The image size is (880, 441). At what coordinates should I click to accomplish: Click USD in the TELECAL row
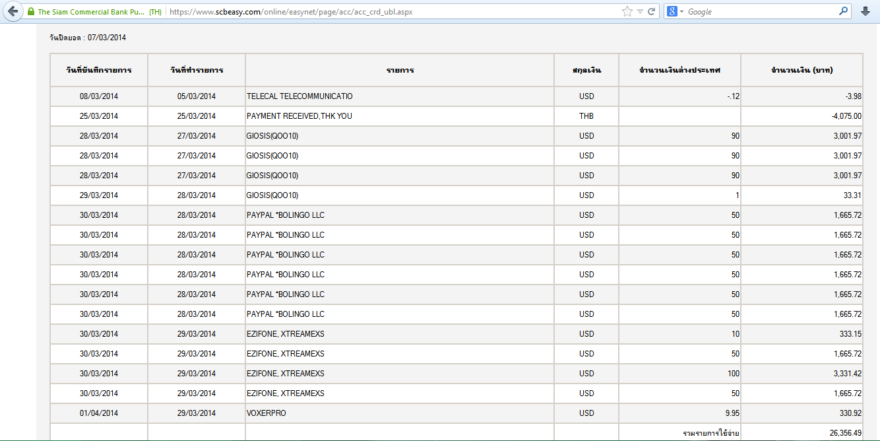point(586,96)
